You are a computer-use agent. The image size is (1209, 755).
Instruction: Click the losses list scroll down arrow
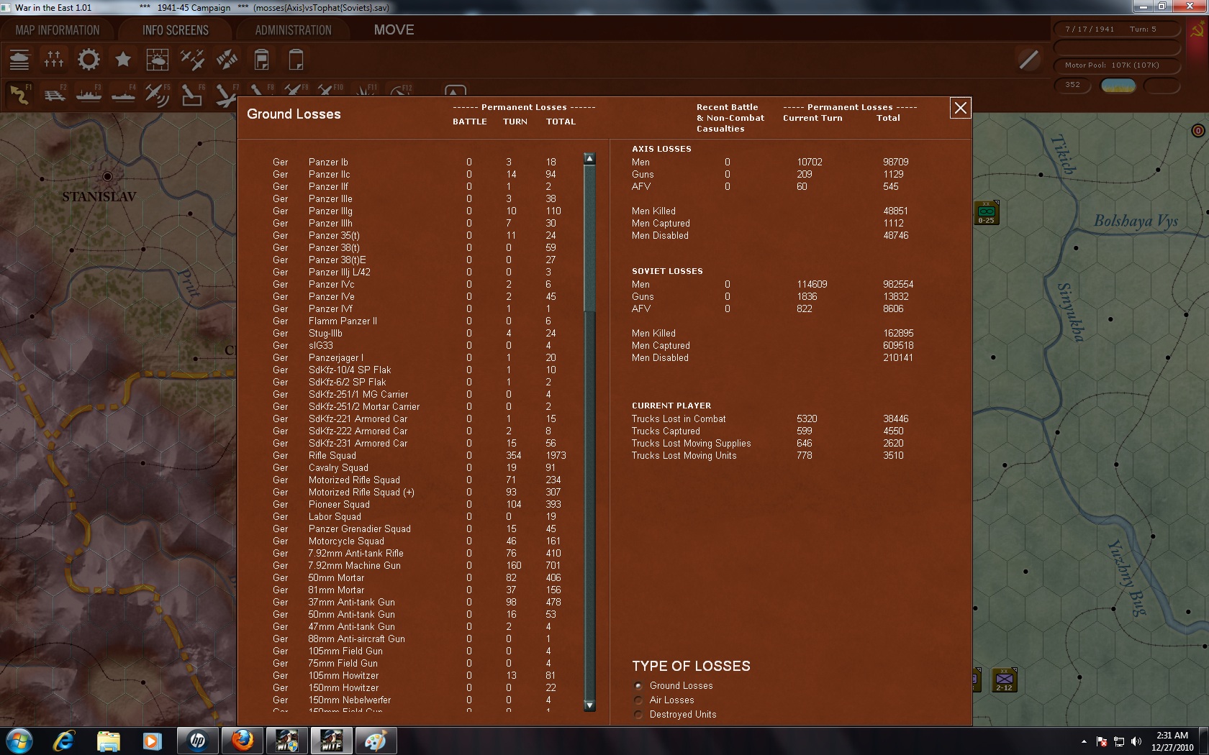[x=589, y=705]
